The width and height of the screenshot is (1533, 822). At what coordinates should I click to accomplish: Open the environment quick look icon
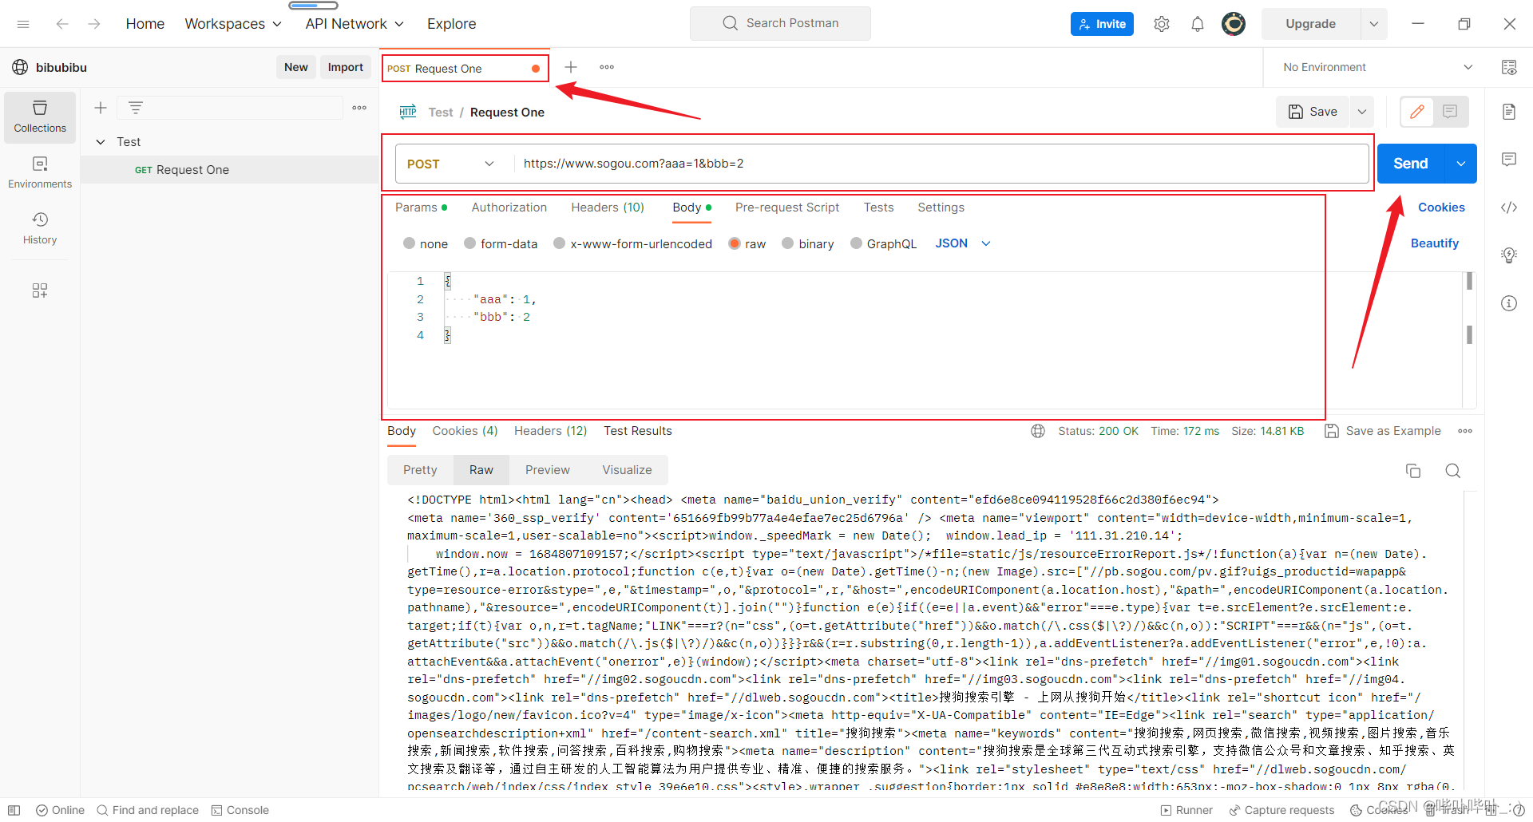pos(1509,67)
